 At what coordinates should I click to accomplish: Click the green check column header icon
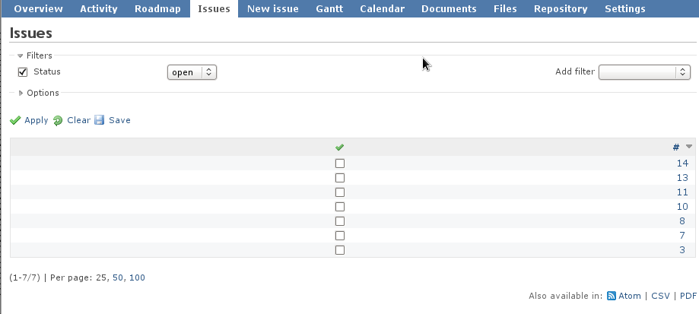[x=340, y=147]
